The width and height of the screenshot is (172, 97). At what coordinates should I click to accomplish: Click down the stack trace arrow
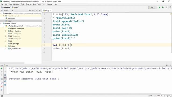pyautogui.click(x=5, y=72)
